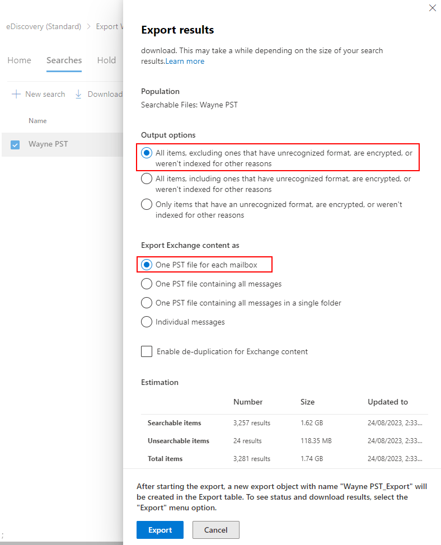Screen dimensions: 441x545
Task: Open the Home tab
Action: 19,60
